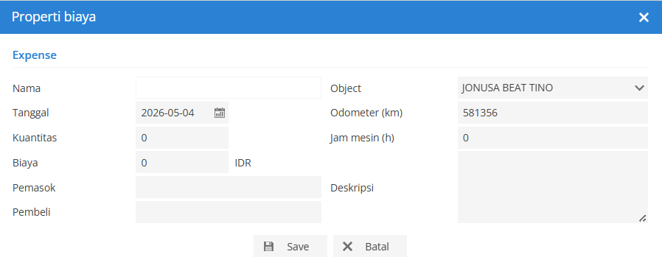The width and height of the screenshot is (662, 271).
Task: Click the IDR currency label
Action: pos(243,163)
